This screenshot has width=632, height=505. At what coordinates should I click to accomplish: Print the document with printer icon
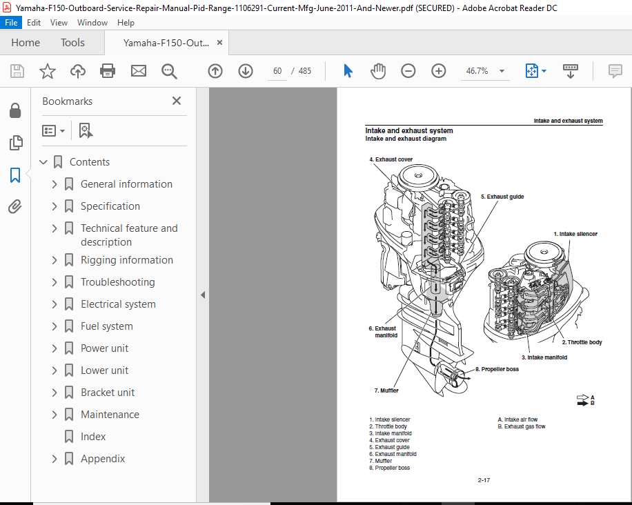pos(108,71)
